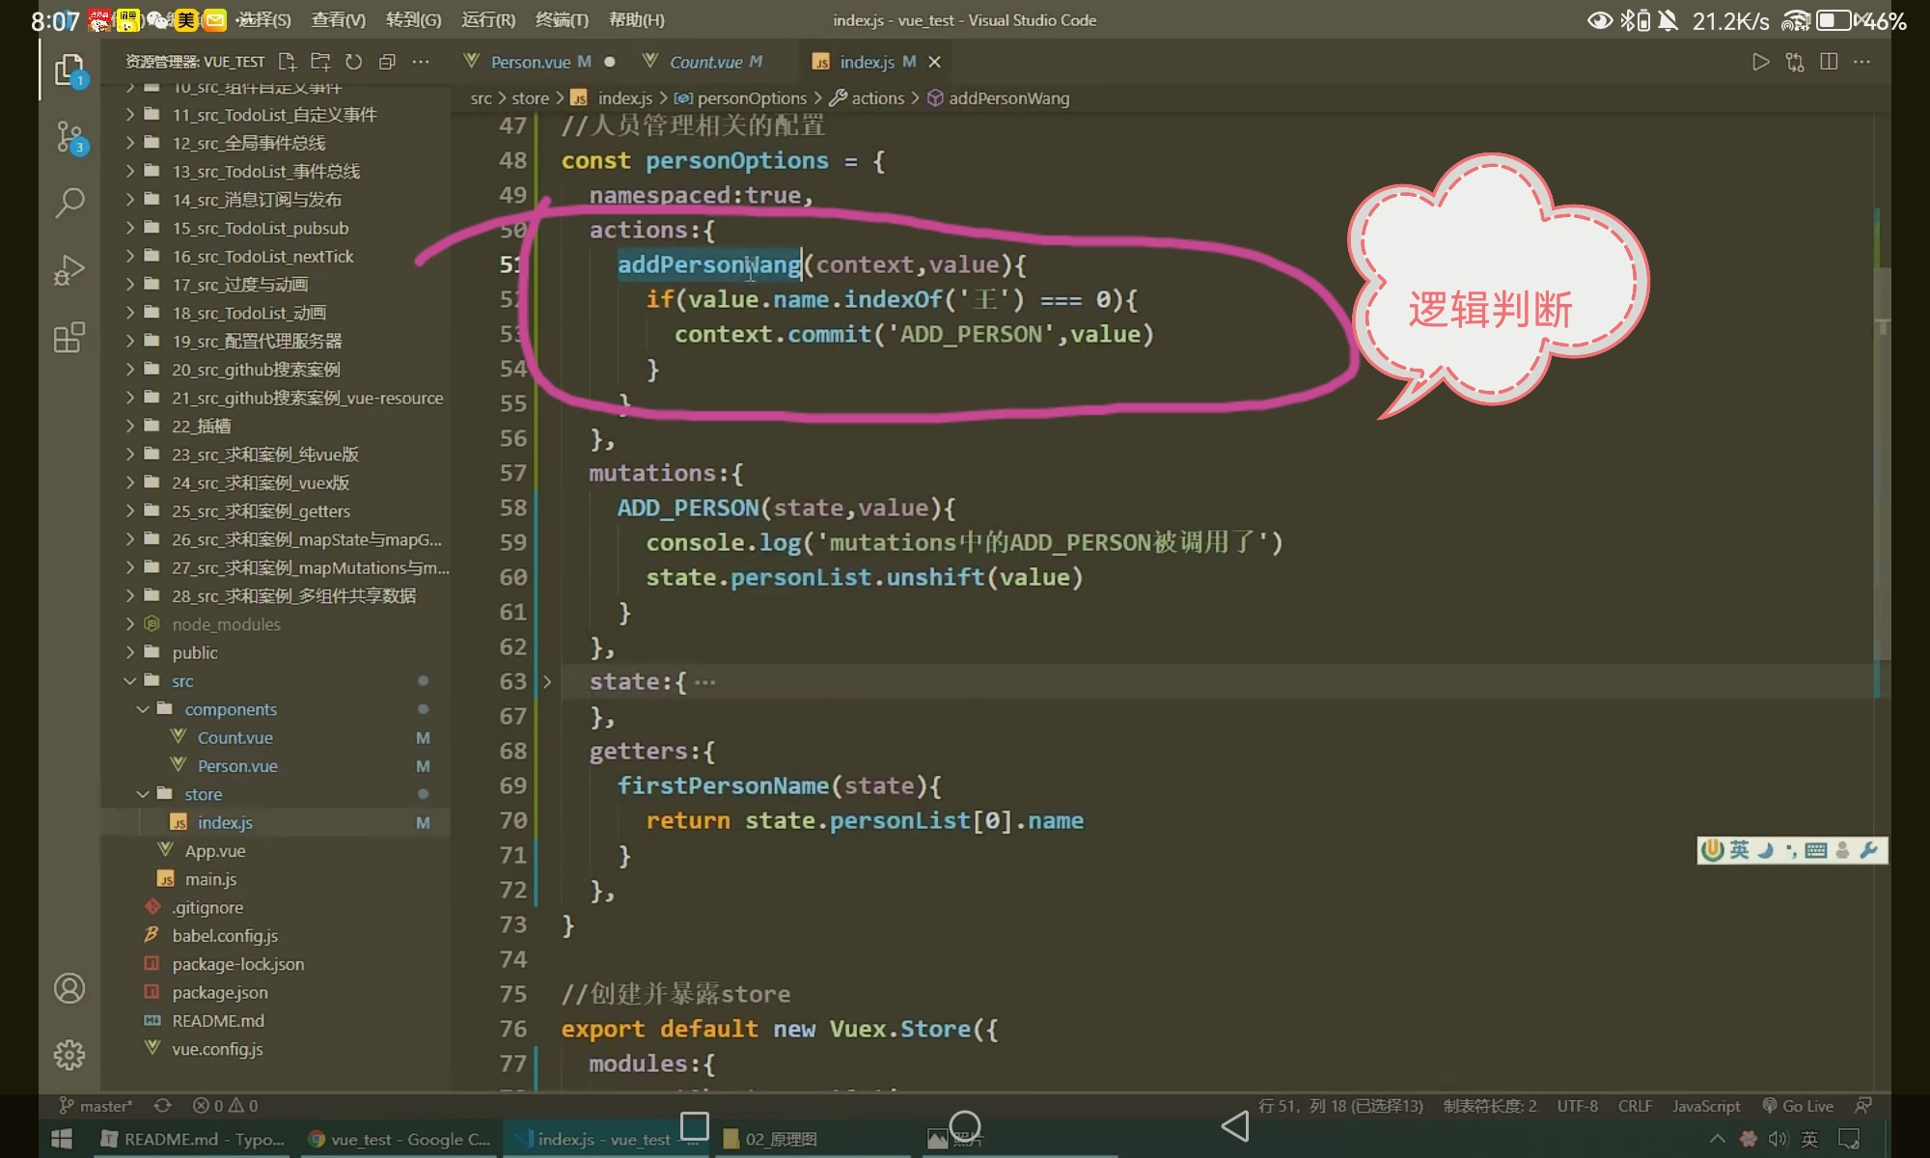Open the Manage gear settings icon
Screen dimensions: 1930x1158
click(x=69, y=1055)
